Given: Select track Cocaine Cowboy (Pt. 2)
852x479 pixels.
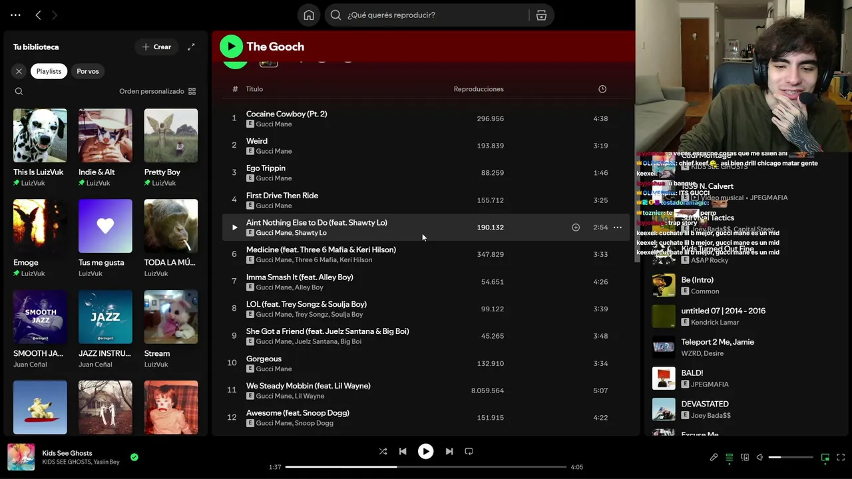Looking at the screenshot, I should pyautogui.click(x=425, y=118).
